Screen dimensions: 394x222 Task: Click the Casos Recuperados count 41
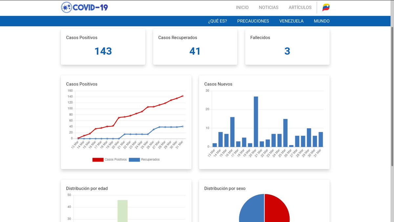(195, 51)
